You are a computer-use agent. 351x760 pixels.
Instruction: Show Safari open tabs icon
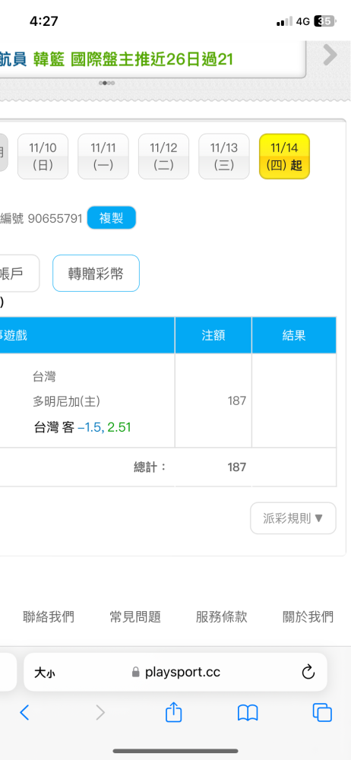(322, 713)
